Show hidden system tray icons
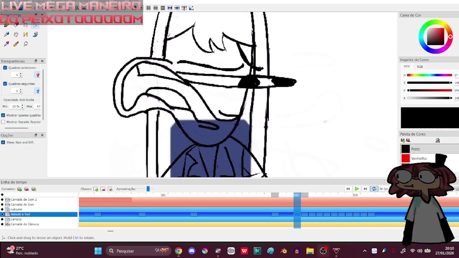 tap(365, 251)
